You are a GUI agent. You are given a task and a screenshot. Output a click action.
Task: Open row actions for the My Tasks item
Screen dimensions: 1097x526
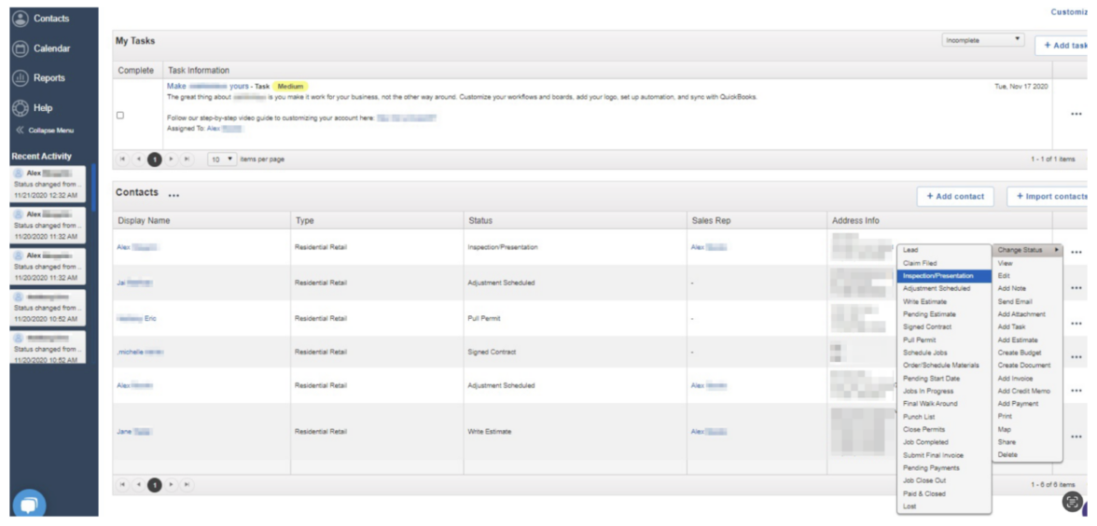click(1076, 115)
